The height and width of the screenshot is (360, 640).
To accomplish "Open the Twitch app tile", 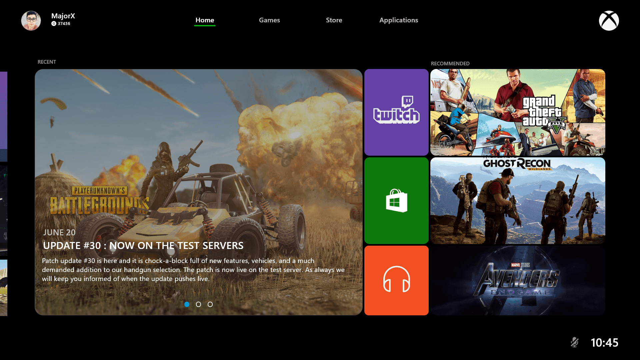I will coord(396,112).
